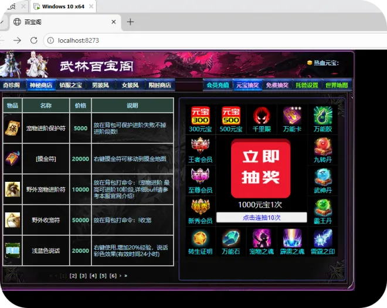The image size is (387, 308).
Task: Select the 武神丹 blue orb icon
Action: pos(323,177)
